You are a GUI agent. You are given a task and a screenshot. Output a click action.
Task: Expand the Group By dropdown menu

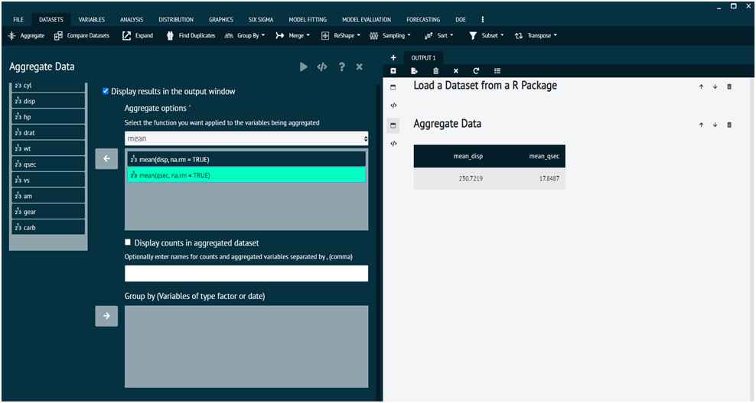[245, 35]
